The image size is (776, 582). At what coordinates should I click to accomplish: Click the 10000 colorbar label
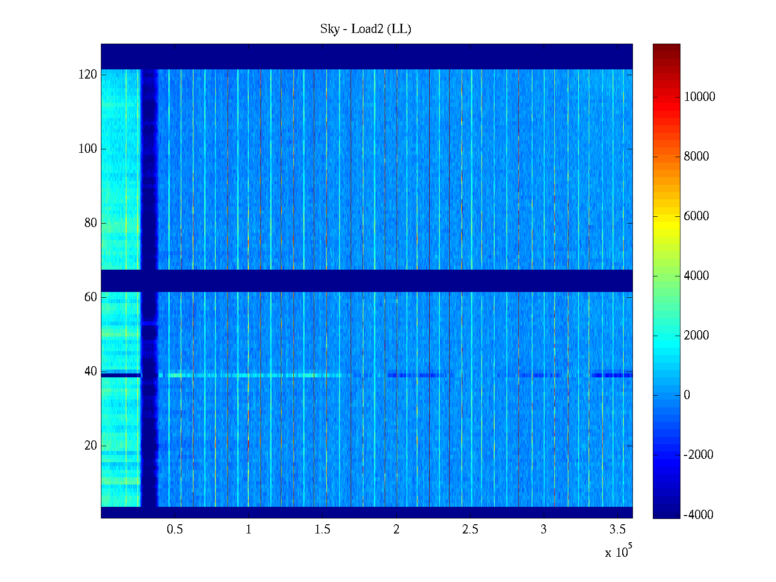point(699,97)
